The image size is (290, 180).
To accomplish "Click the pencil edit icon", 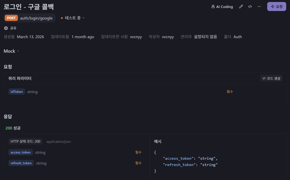I will [241, 7].
